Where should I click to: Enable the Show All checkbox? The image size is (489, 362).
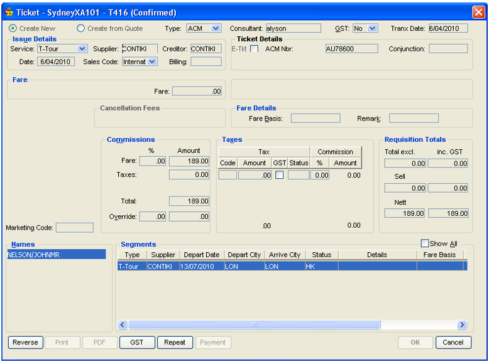click(424, 243)
